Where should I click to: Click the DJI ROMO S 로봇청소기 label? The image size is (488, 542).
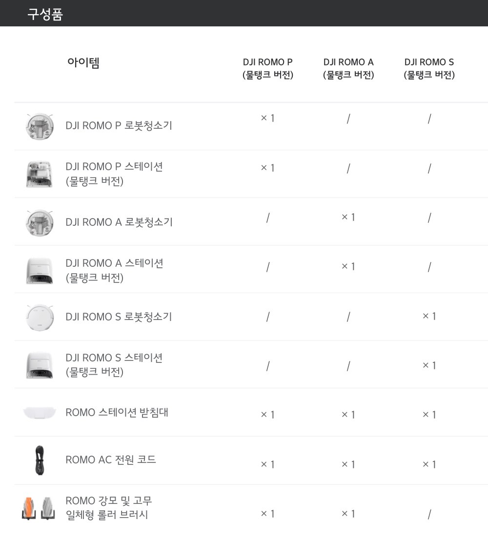tap(119, 317)
